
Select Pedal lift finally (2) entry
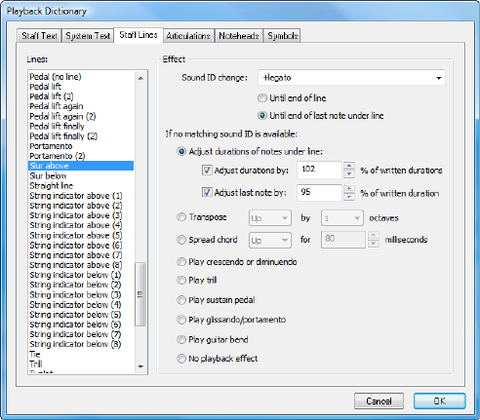[81, 136]
